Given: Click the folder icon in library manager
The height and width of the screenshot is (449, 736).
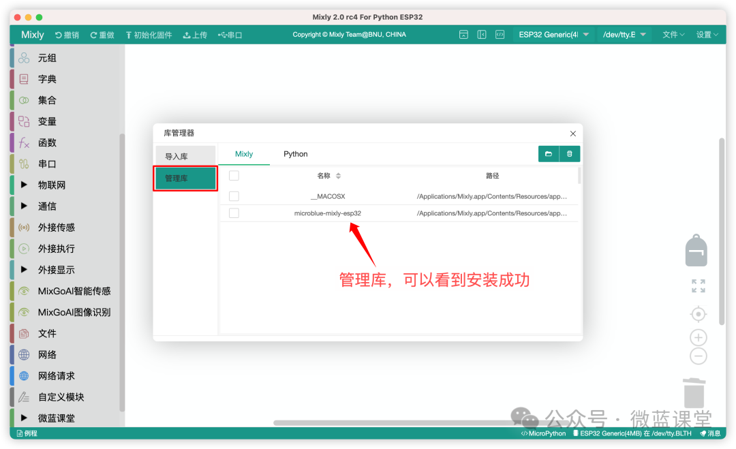Looking at the screenshot, I should (x=548, y=154).
